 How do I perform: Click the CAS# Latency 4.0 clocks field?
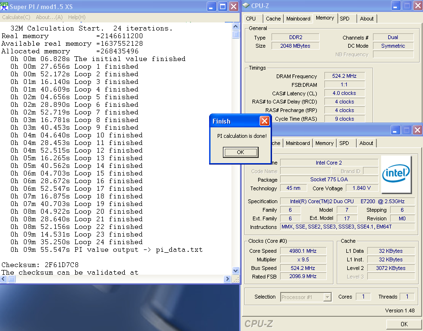tap(344, 93)
